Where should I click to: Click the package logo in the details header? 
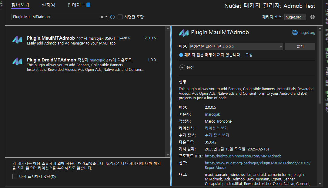[x=184, y=32]
